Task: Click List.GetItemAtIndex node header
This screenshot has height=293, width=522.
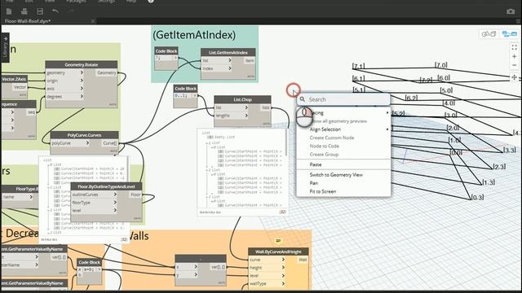Action: [228, 52]
